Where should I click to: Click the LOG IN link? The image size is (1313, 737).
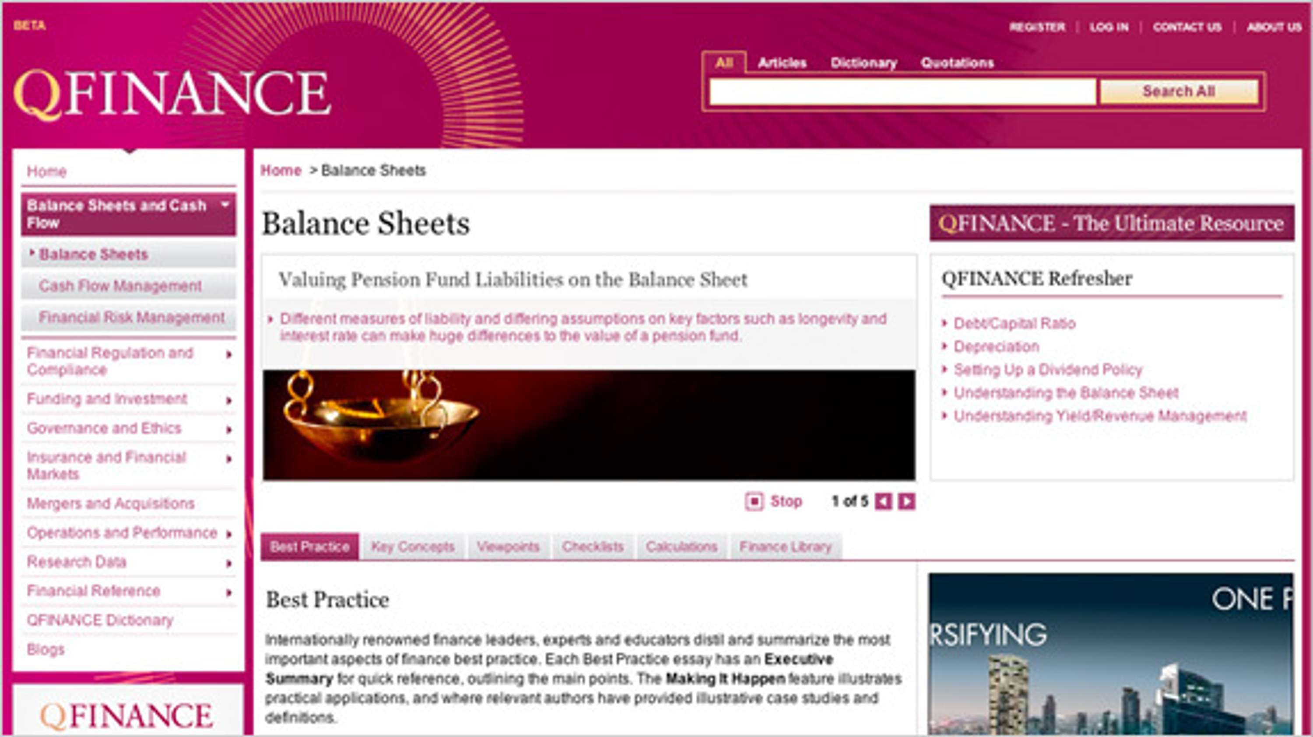[x=1109, y=27]
